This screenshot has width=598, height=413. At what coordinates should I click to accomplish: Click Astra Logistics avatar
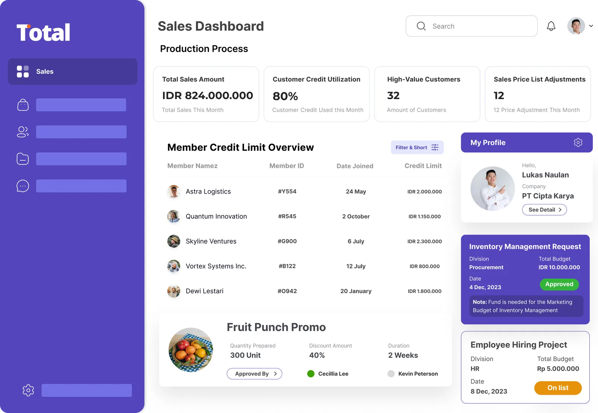(174, 191)
